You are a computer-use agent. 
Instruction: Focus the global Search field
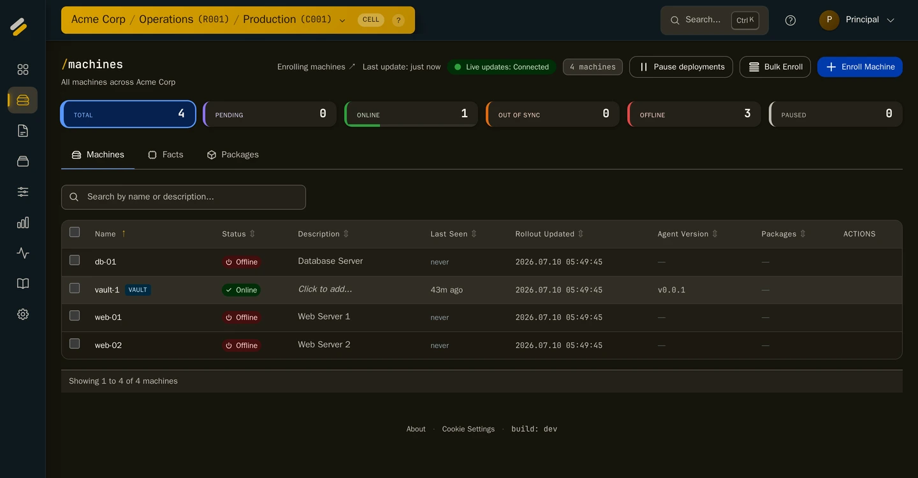(x=715, y=20)
